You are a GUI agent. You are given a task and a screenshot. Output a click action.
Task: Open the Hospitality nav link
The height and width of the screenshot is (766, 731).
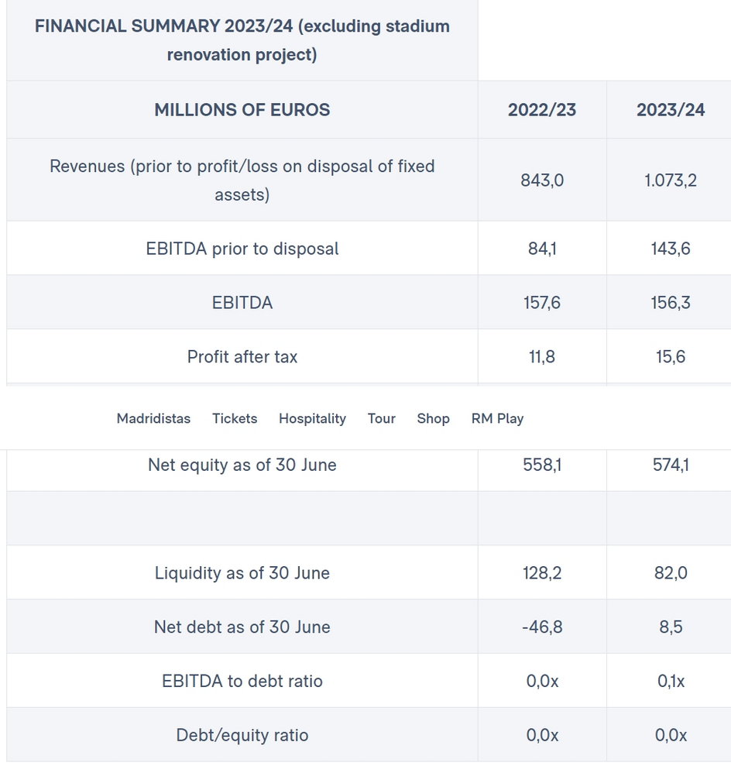point(312,419)
